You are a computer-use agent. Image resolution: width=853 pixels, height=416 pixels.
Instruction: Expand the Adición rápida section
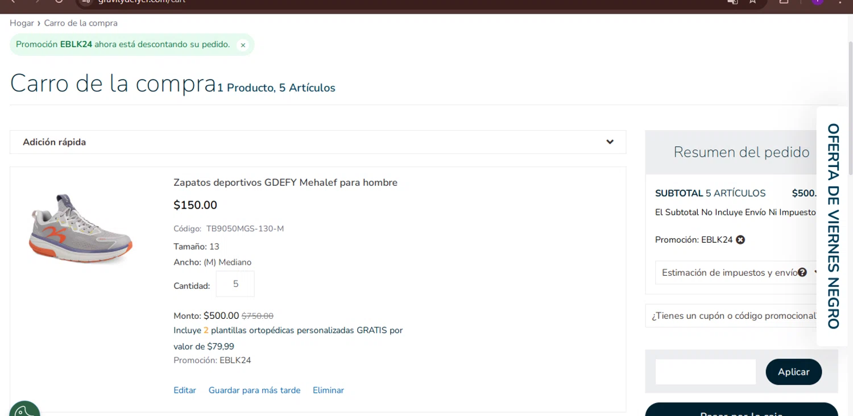coord(318,142)
